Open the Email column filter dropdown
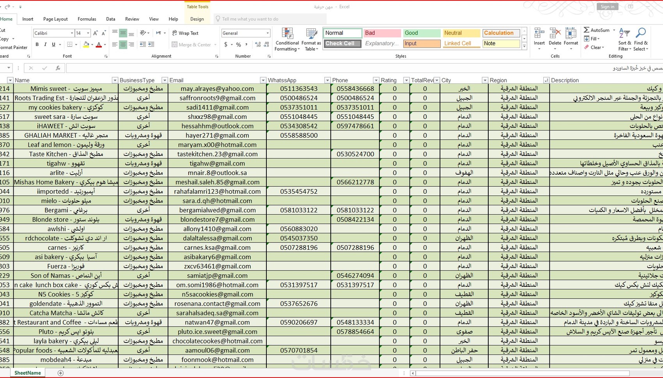Viewport: 663px width, 378px height. pos(263,80)
